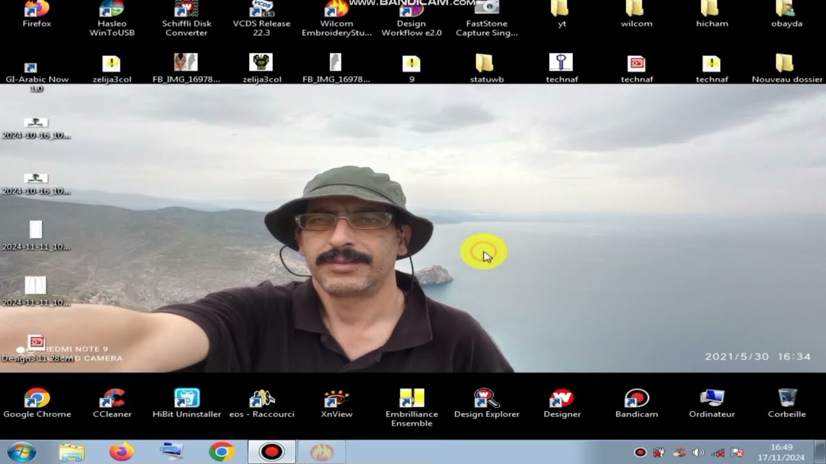Select the HiBit Uninstaller shortcut
826x464 pixels.
tap(186, 403)
